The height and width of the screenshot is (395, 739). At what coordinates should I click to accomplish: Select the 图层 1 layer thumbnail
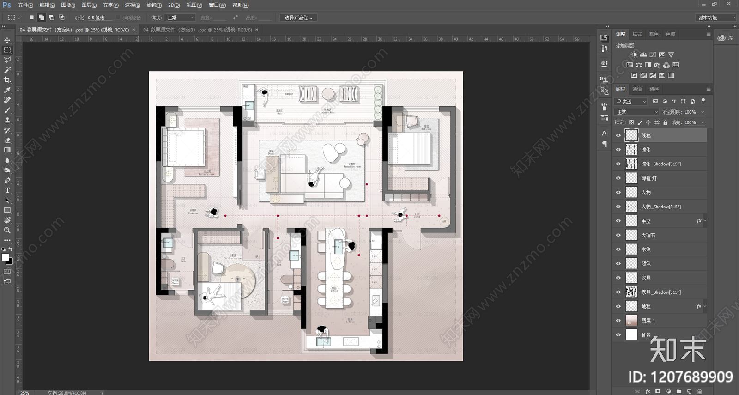[x=631, y=321]
